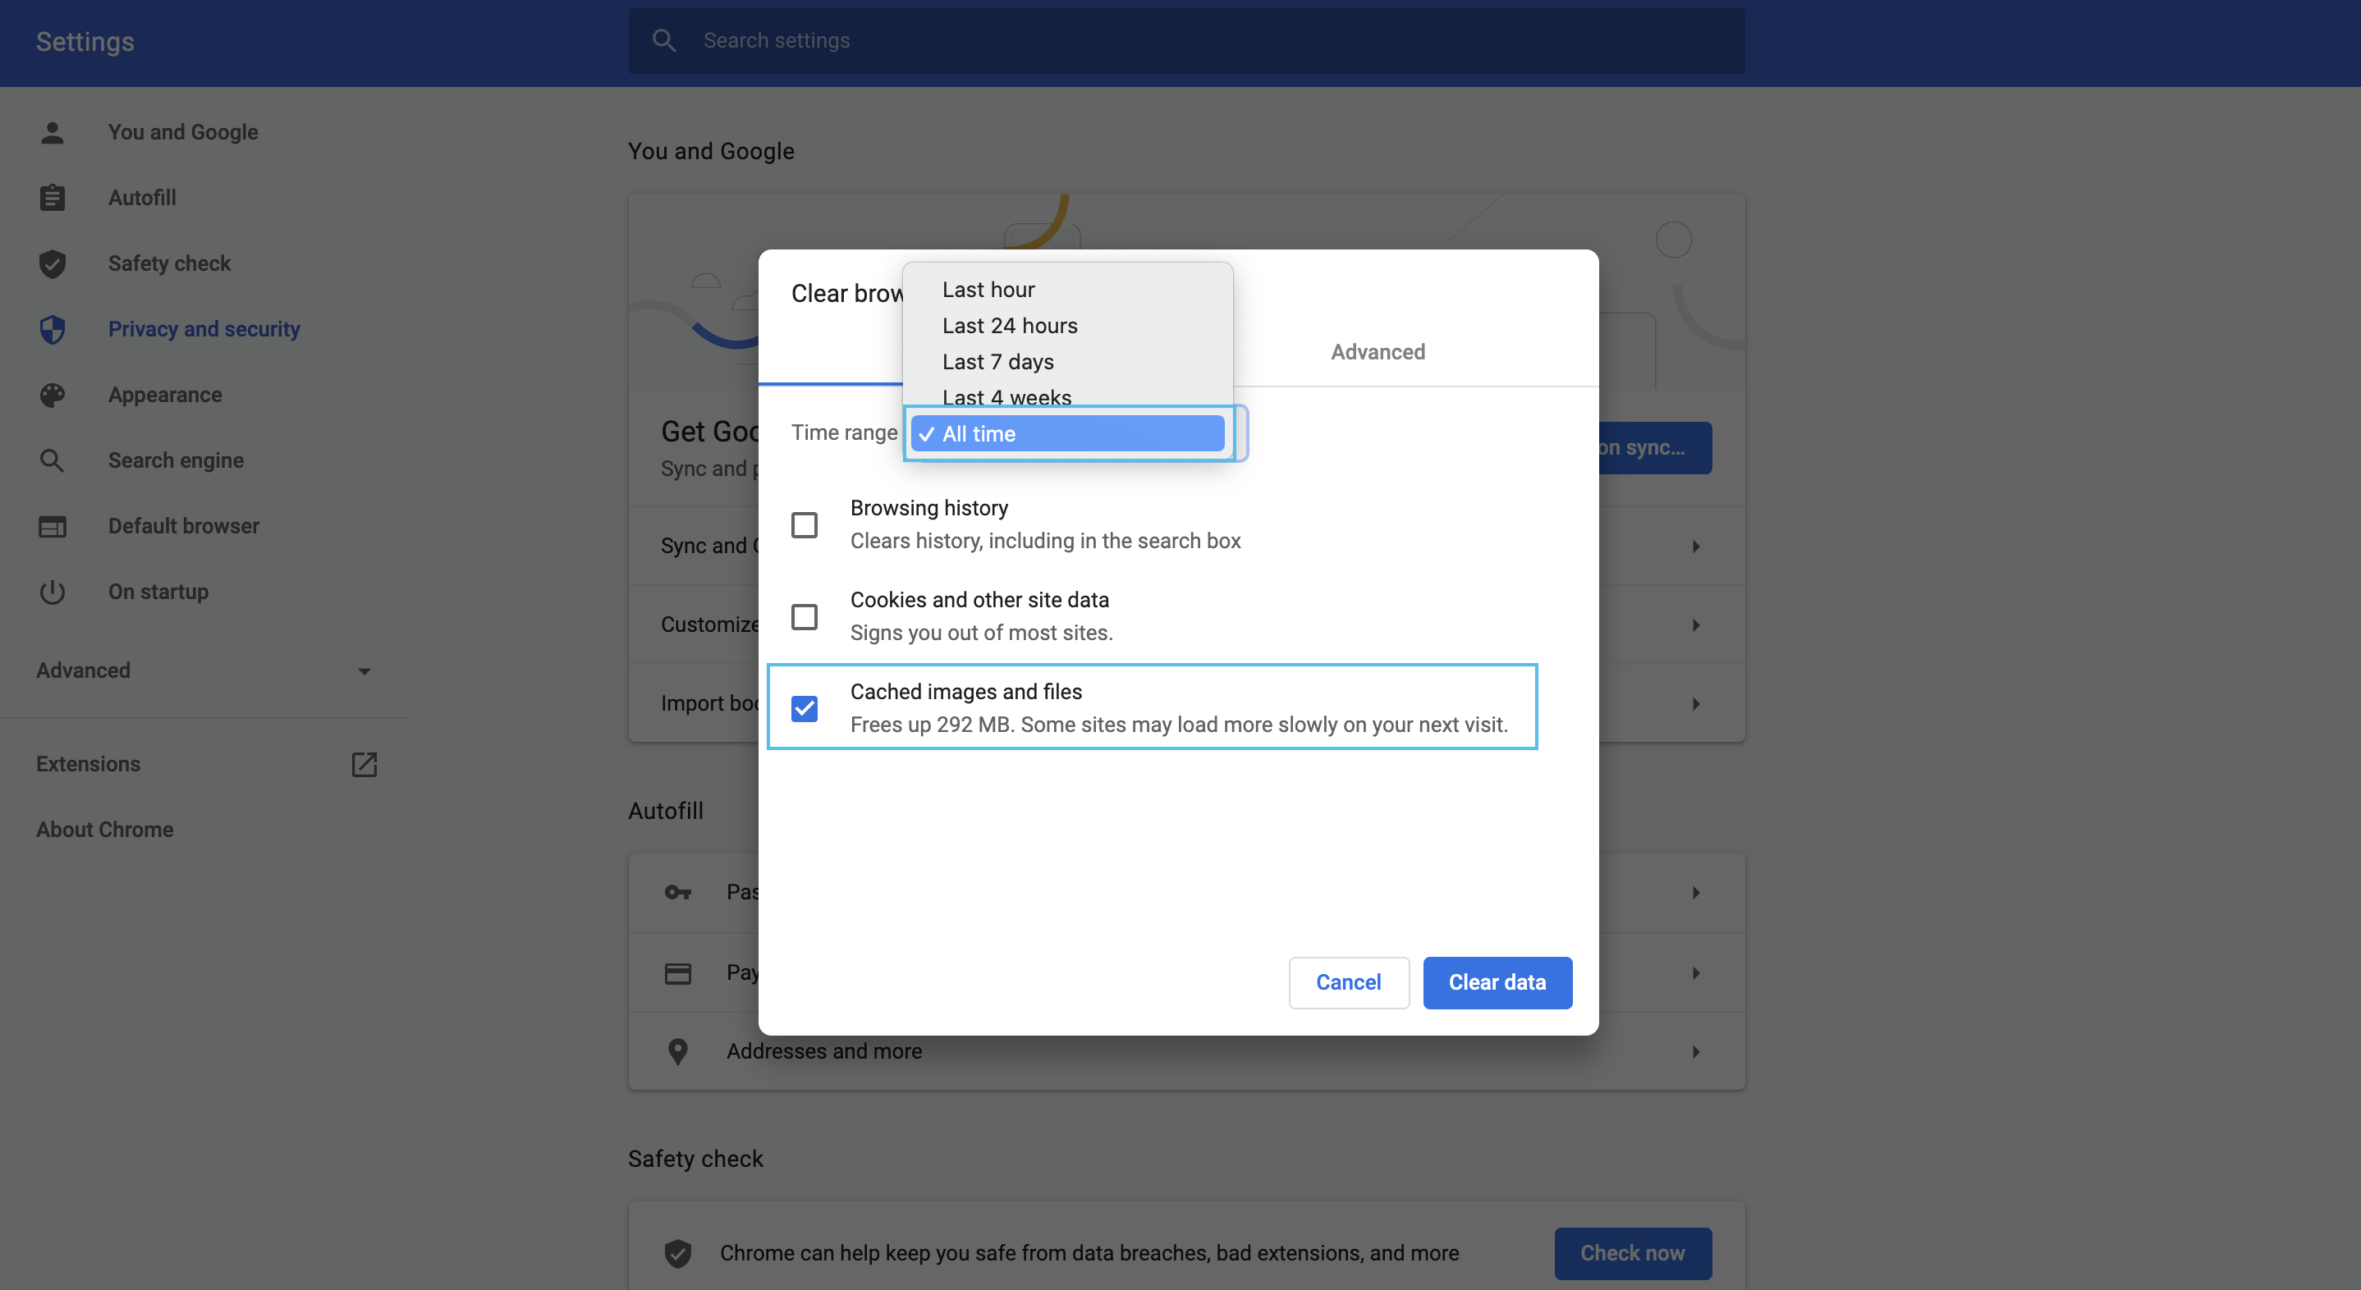
Task: Uncheck the Cached images and files checkbox
Action: [x=804, y=708]
